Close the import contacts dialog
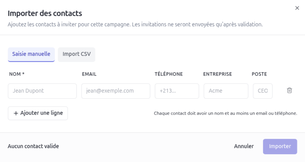Viewport: 305px width, 162px height. 297,8
